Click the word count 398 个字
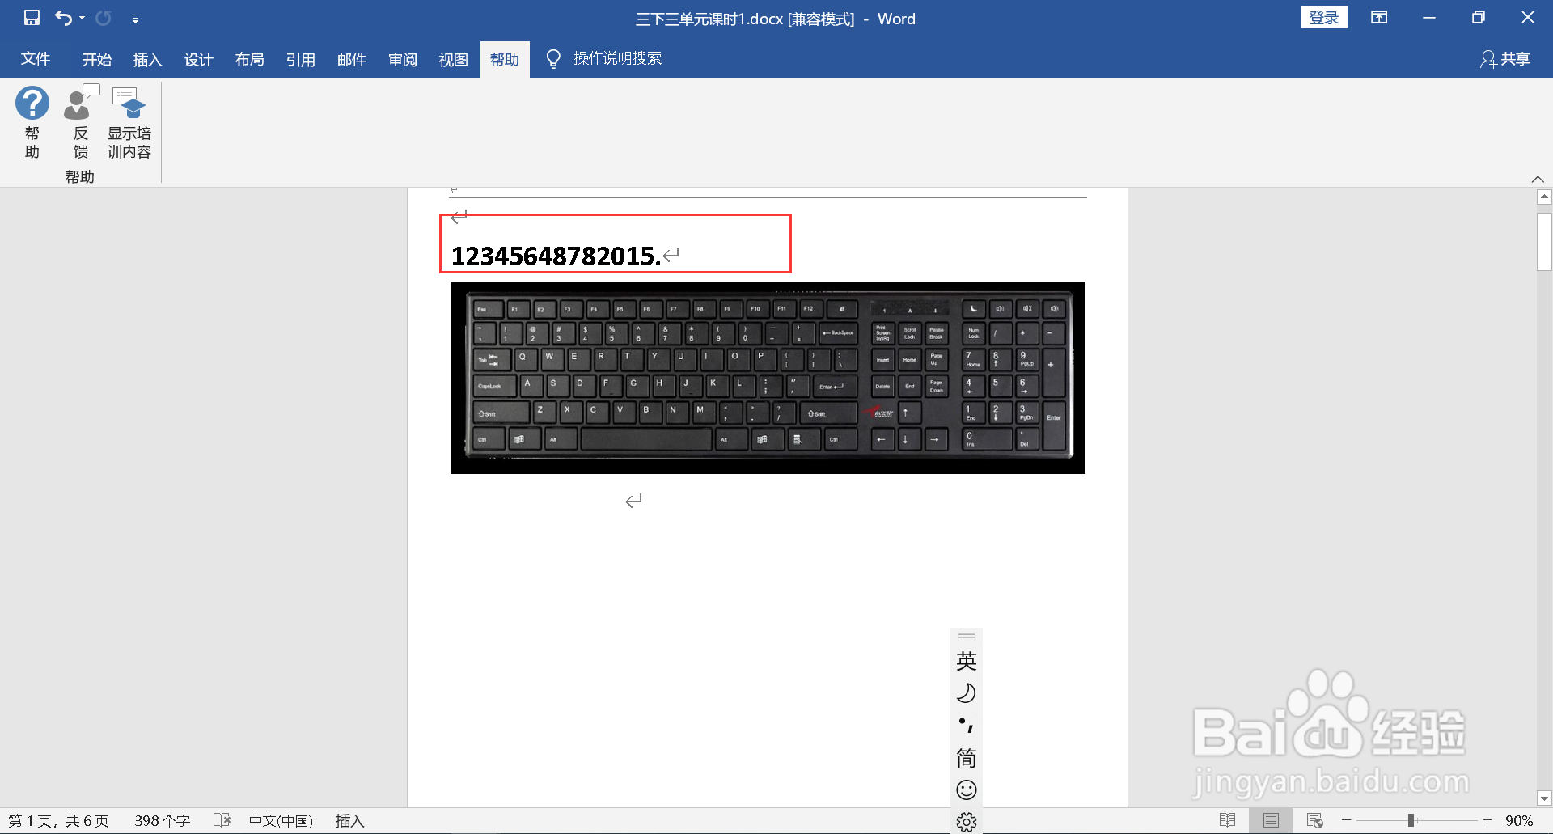Screen dimensions: 1553x834 click(163, 821)
